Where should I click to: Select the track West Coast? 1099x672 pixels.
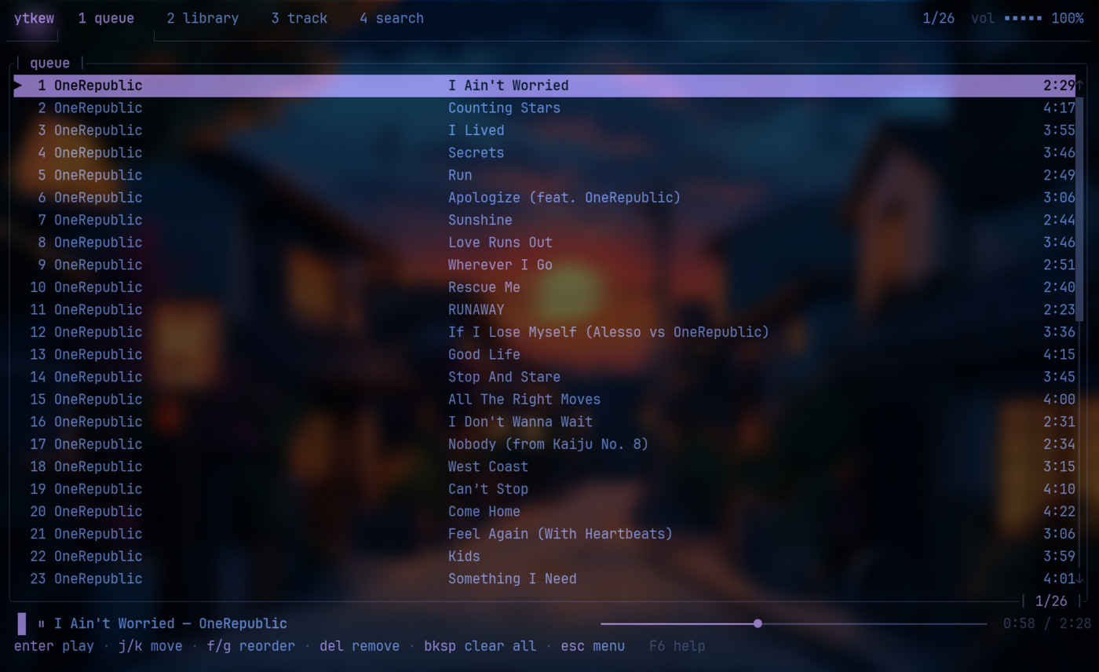[x=544, y=466]
